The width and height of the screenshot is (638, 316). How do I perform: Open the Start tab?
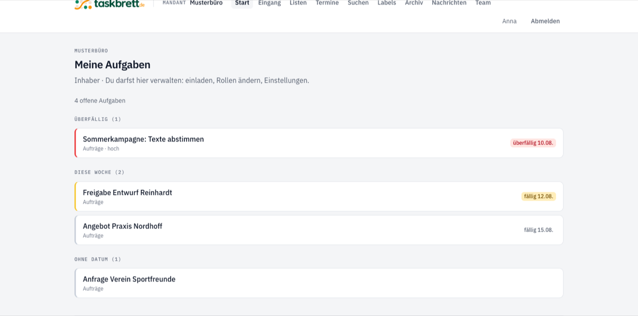click(242, 3)
